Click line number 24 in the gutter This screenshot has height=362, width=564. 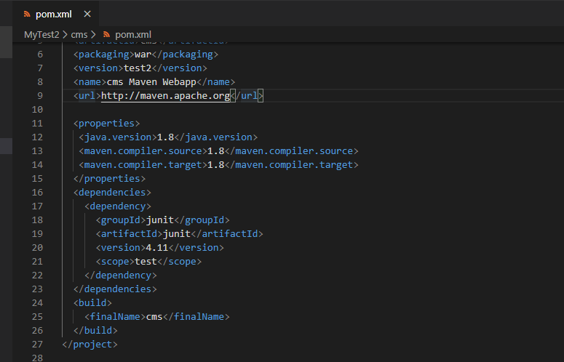38,302
